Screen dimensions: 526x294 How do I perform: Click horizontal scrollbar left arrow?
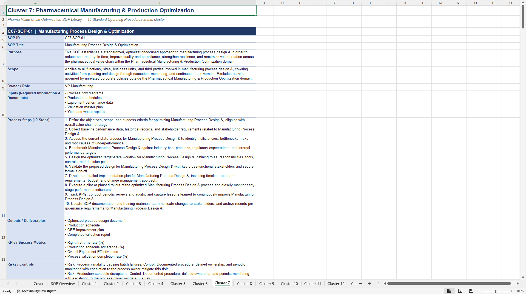tap(385, 284)
